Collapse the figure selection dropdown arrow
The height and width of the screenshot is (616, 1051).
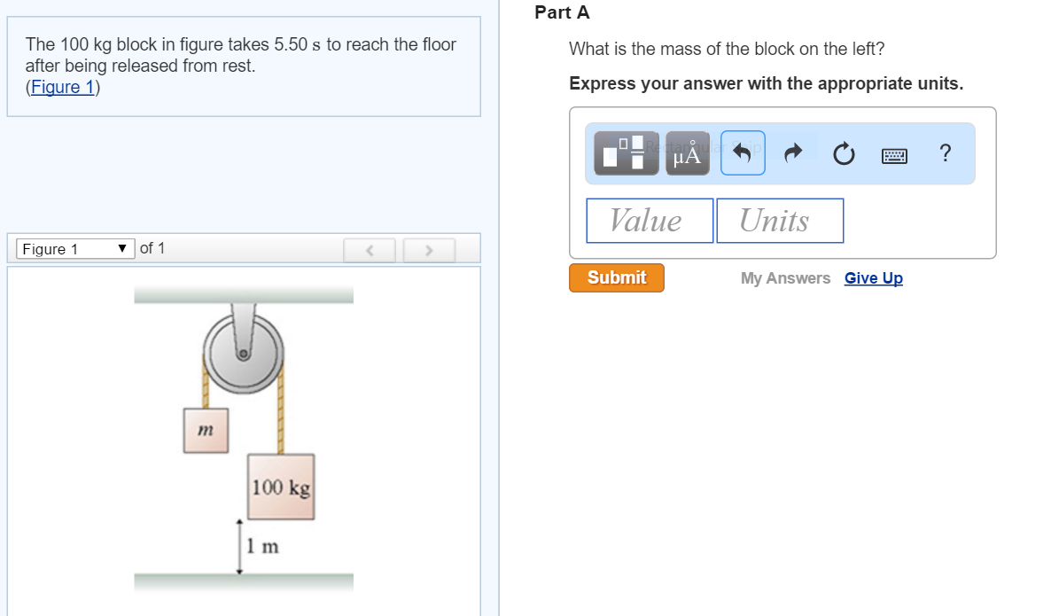click(x=122, y=248)
